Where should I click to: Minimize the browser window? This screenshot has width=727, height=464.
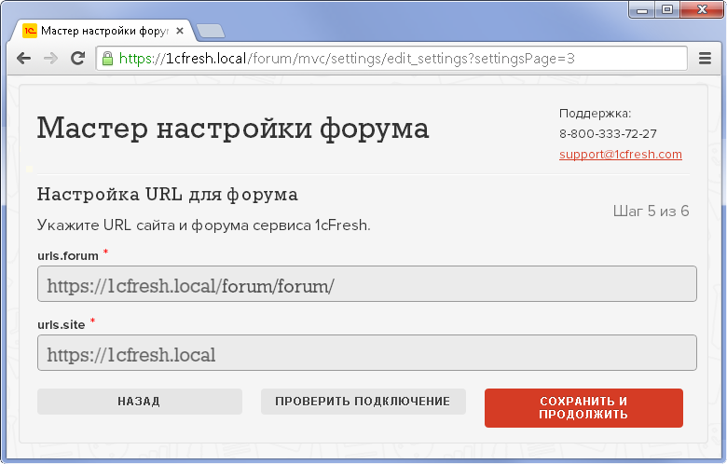(642, 9)
